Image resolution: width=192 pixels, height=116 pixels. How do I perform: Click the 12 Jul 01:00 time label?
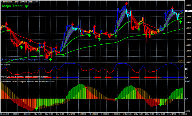(127, 114)
